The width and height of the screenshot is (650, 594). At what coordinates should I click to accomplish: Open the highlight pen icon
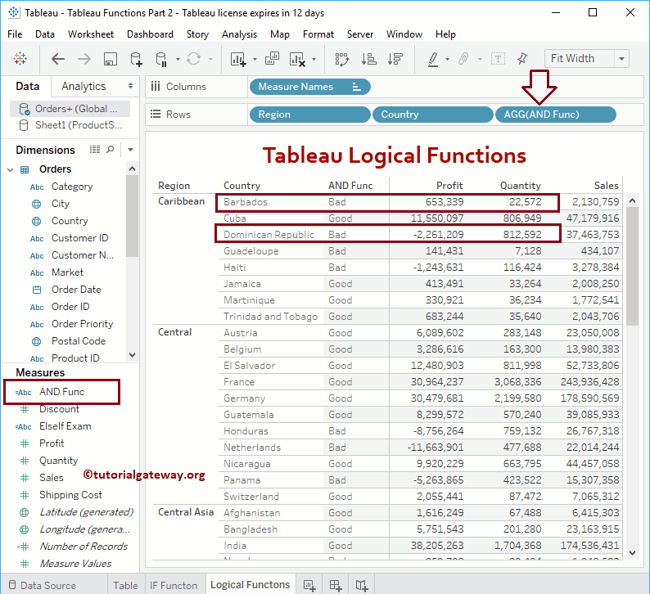(433, 59)
